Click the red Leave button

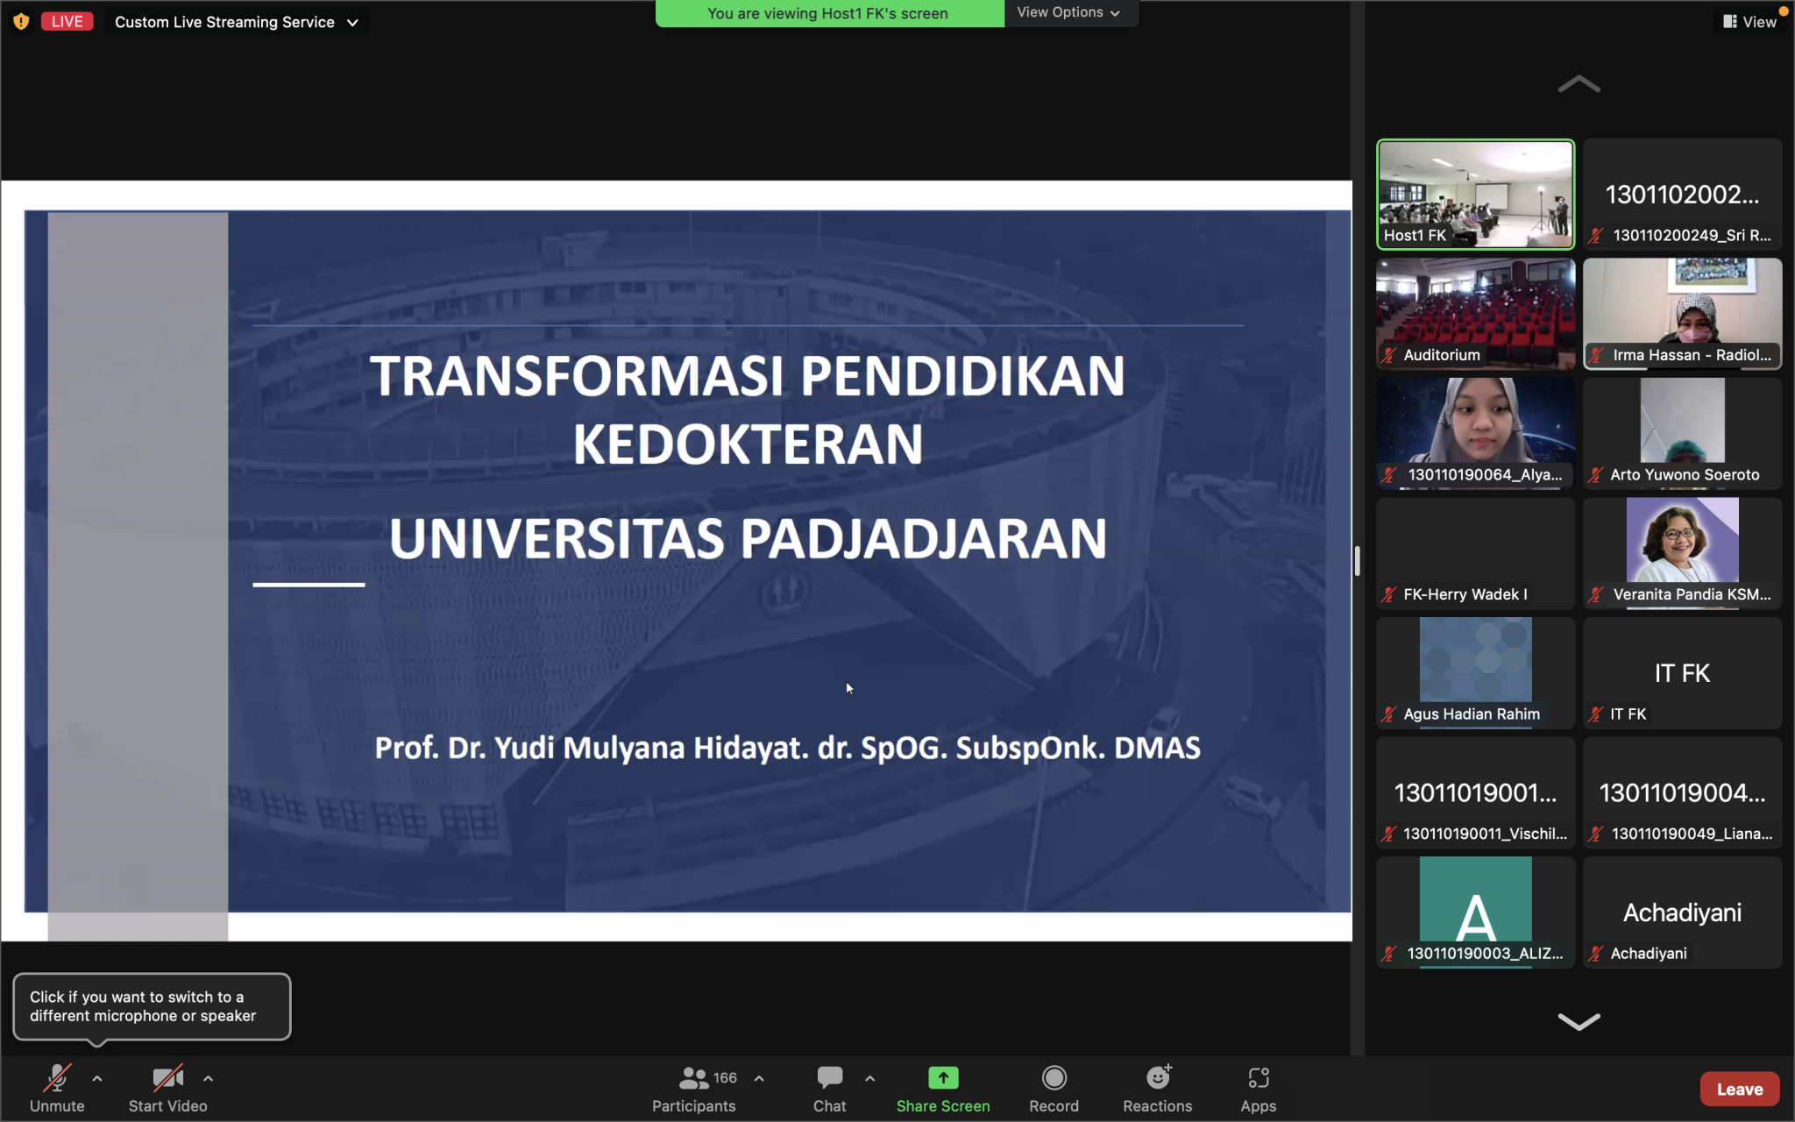1740,1090
